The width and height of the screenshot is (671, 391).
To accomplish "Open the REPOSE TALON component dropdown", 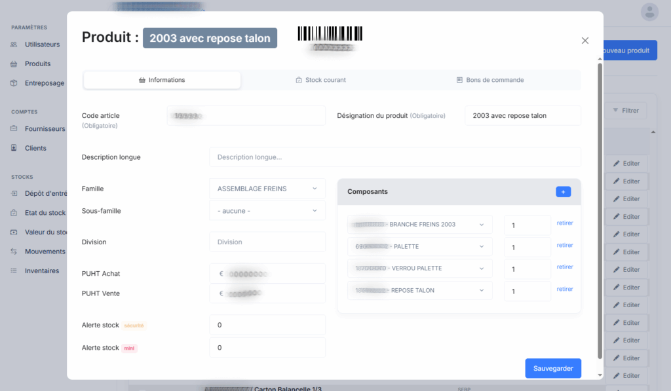I will [x=419, y=290].
